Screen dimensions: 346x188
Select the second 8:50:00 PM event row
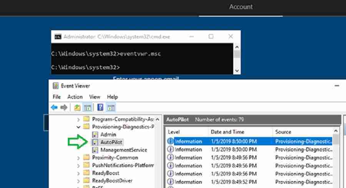(x=250, y=150)
